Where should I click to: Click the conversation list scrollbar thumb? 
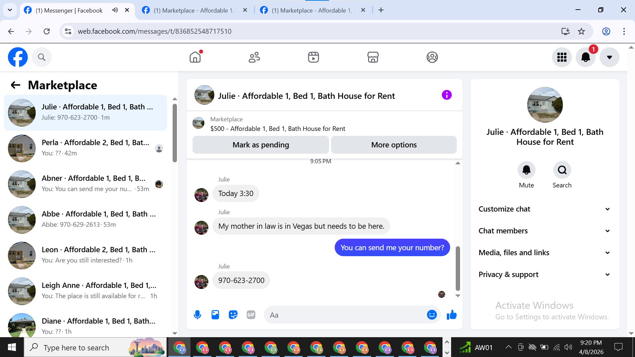click(175, 132)
